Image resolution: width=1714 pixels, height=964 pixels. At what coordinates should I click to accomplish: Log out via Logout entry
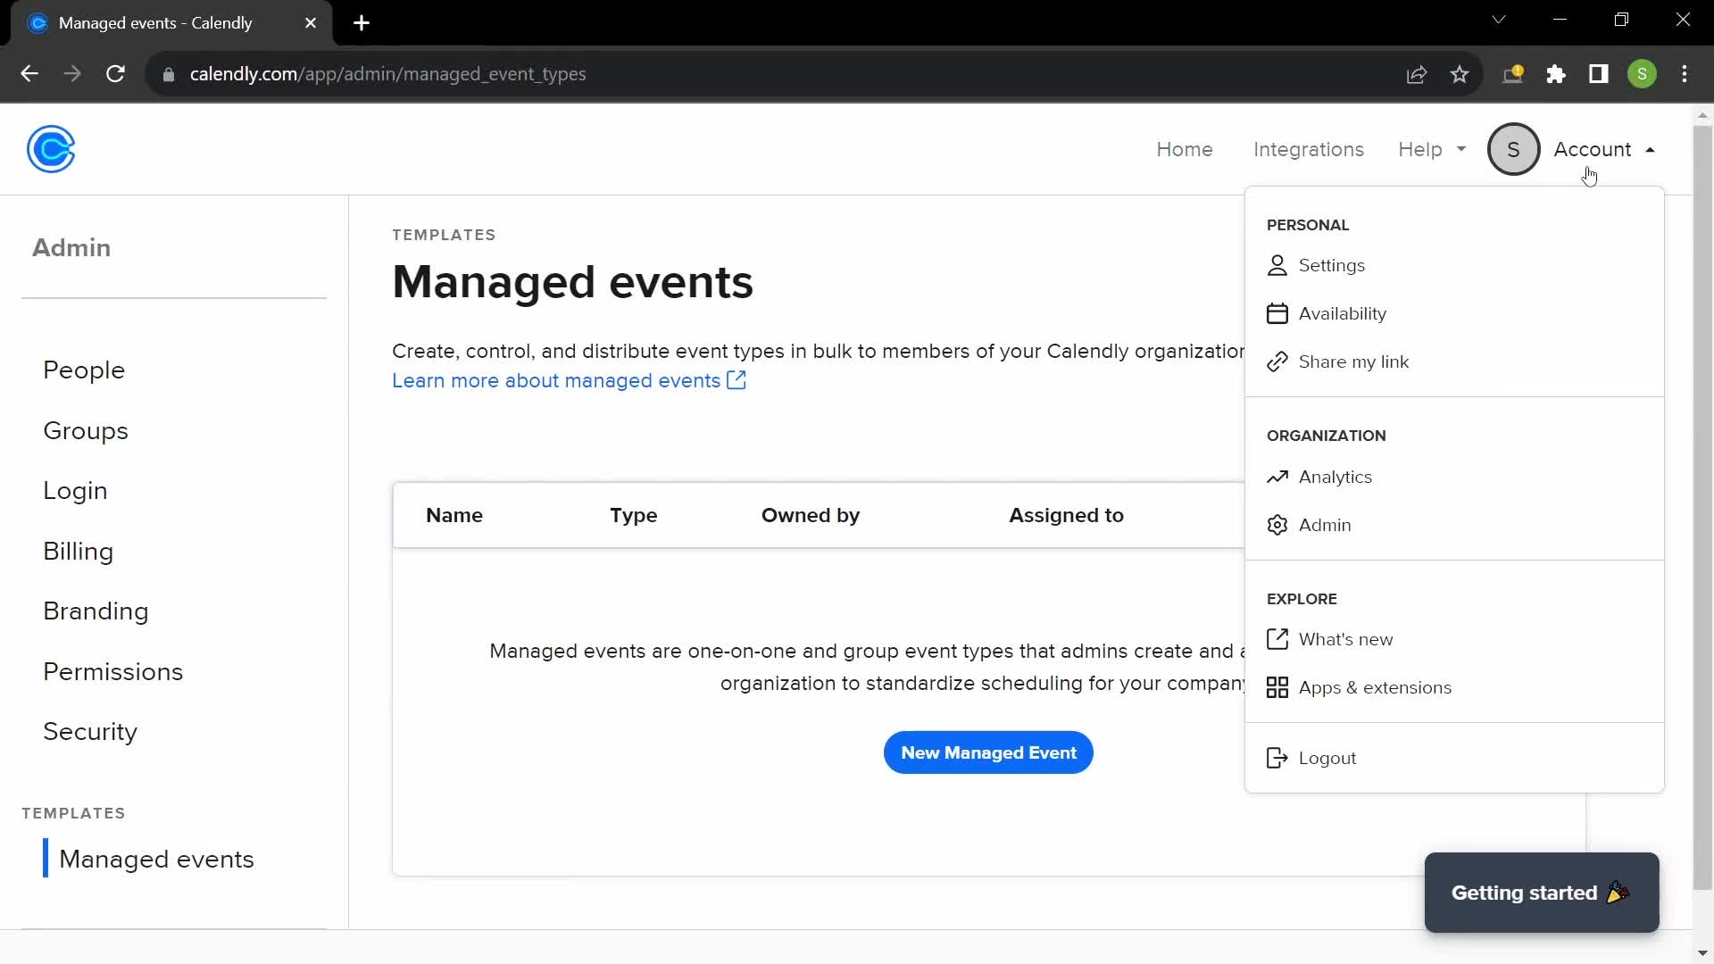(x=1454, y=758)
